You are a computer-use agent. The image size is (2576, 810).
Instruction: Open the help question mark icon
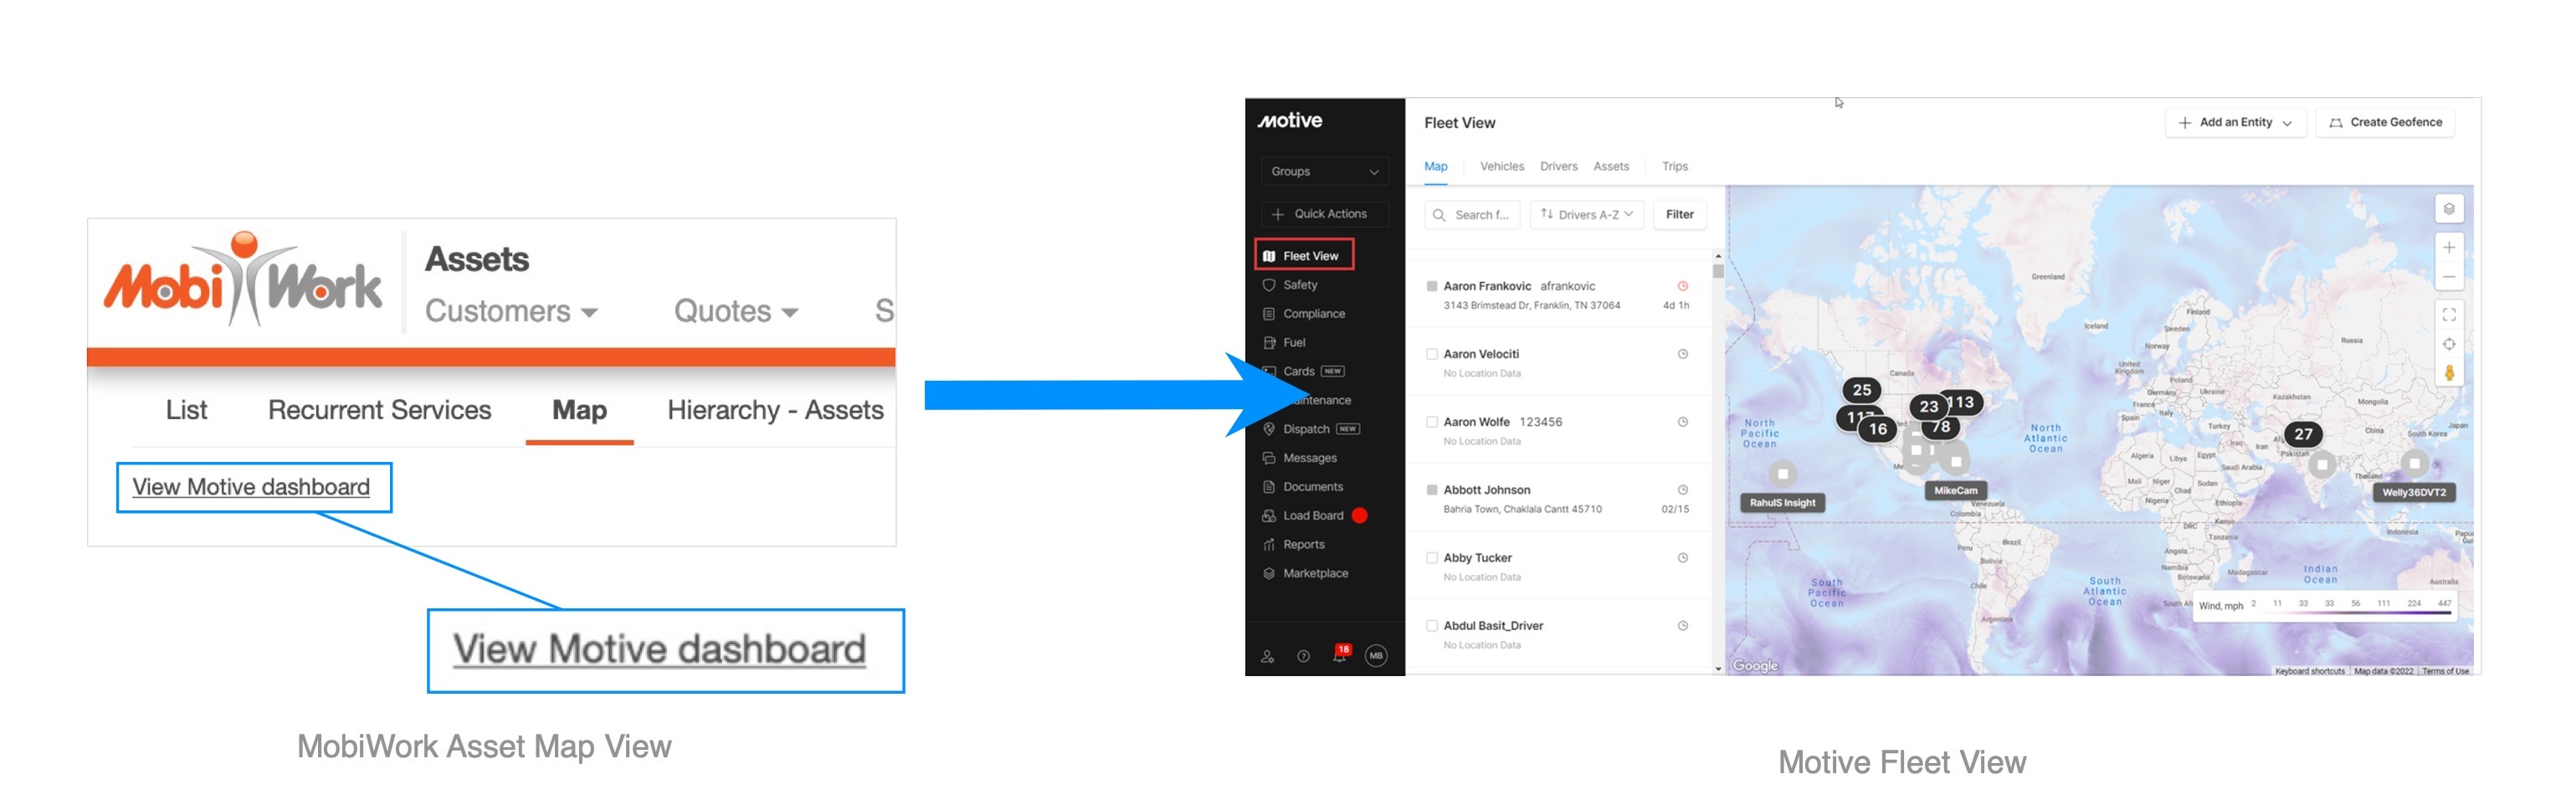tap(1303, 656)
